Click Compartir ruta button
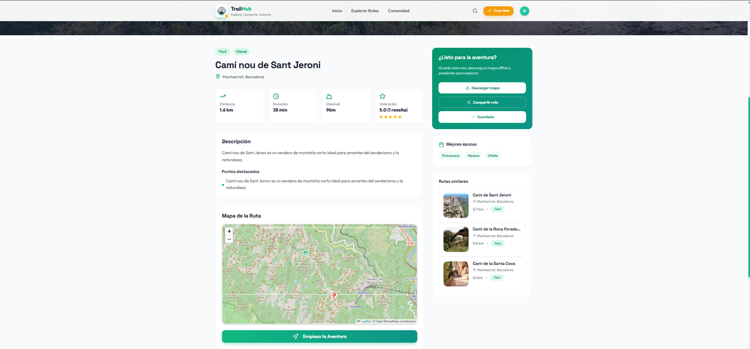Viewport: 750px width, 349px height. [x=482, y=103]
